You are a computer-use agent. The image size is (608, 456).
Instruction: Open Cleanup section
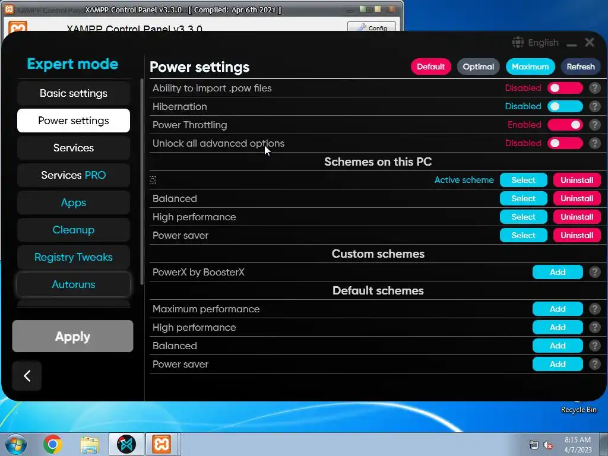pyautogui.click(x=73, y=230)
